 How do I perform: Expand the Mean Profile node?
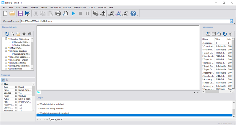[x=6, y=48]
